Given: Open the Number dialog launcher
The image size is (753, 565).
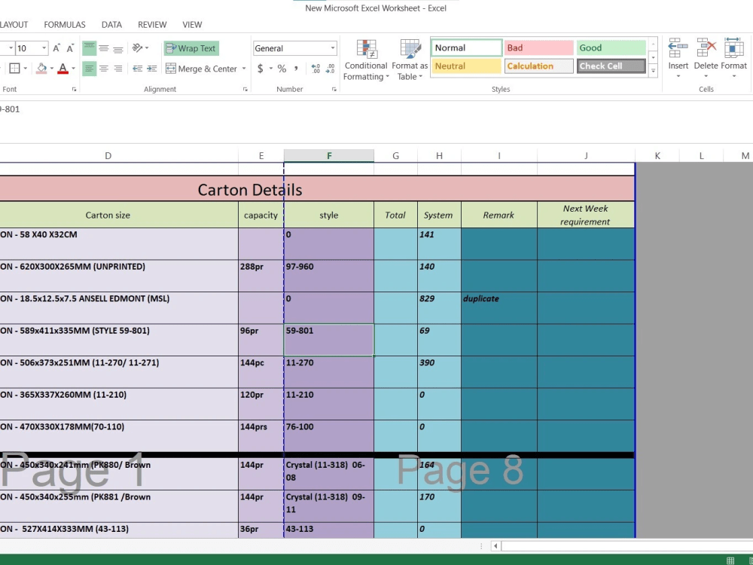Looking at the screenshot, I should coord(334,90).
